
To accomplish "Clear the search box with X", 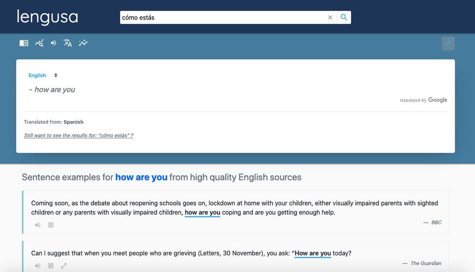I will click(330, 17).
